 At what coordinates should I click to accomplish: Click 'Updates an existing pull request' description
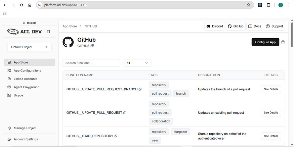(x=221, y=113)
